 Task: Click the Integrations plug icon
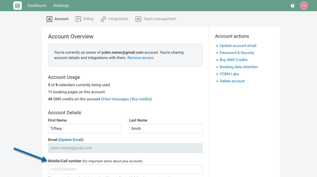pyautogui.click(x=104, y=19)
